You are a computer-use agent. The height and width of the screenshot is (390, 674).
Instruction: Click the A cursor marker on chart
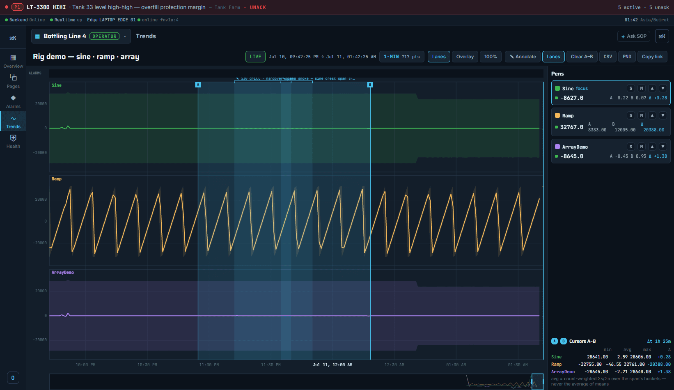click(198, 85)
